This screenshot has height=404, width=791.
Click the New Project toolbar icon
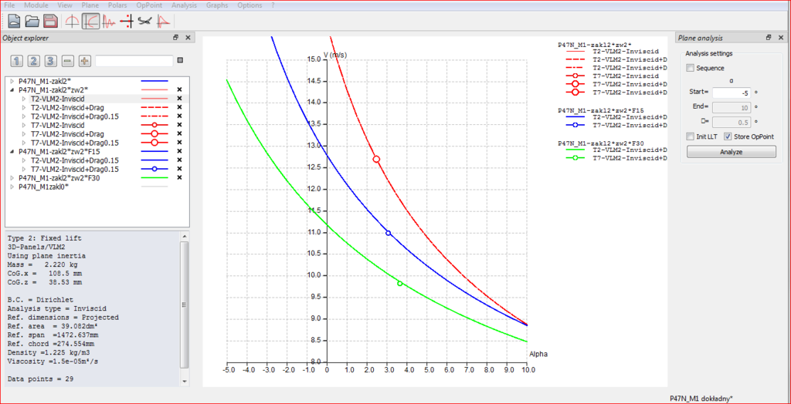[13, 21]
